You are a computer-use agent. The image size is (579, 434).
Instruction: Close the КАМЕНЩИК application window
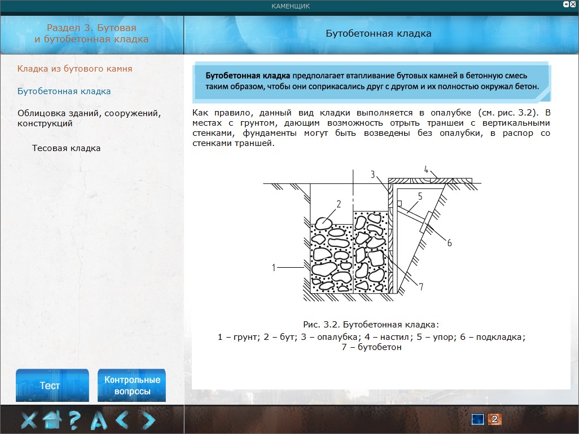(573, 4)
